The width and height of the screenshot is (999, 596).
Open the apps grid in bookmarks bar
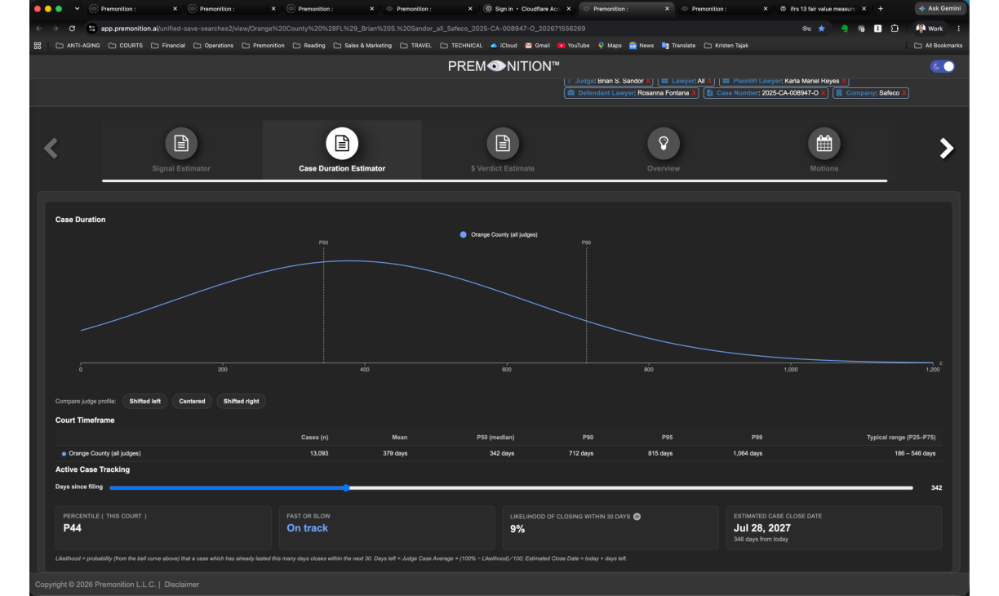click(38, 46)
